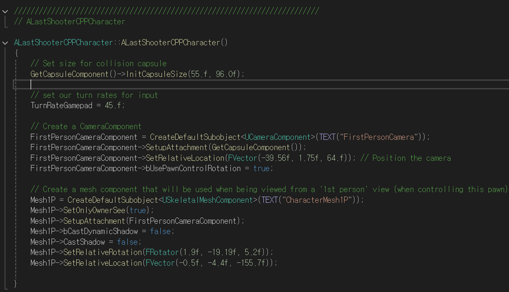Click the class name before the '::' scope operator
Screen dimensions: 509x292
[63, 42]
